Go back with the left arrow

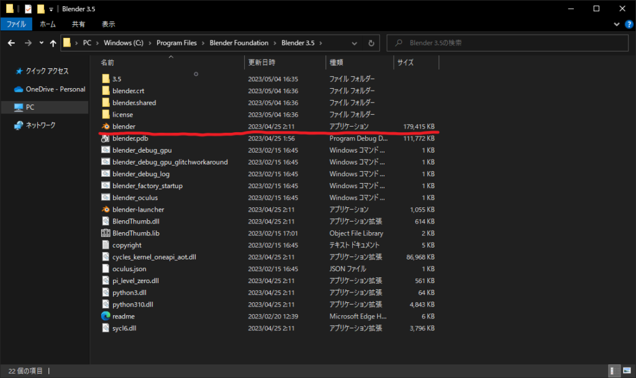click(x=11, y=43)
